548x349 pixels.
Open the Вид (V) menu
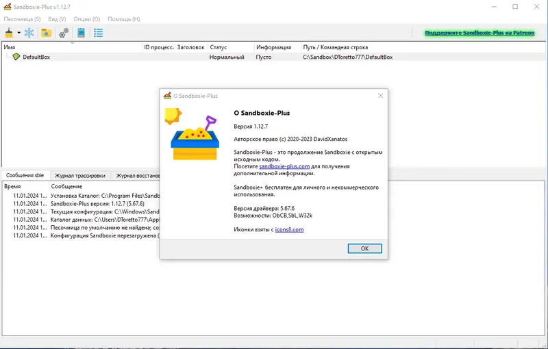(x=57, y=19)
